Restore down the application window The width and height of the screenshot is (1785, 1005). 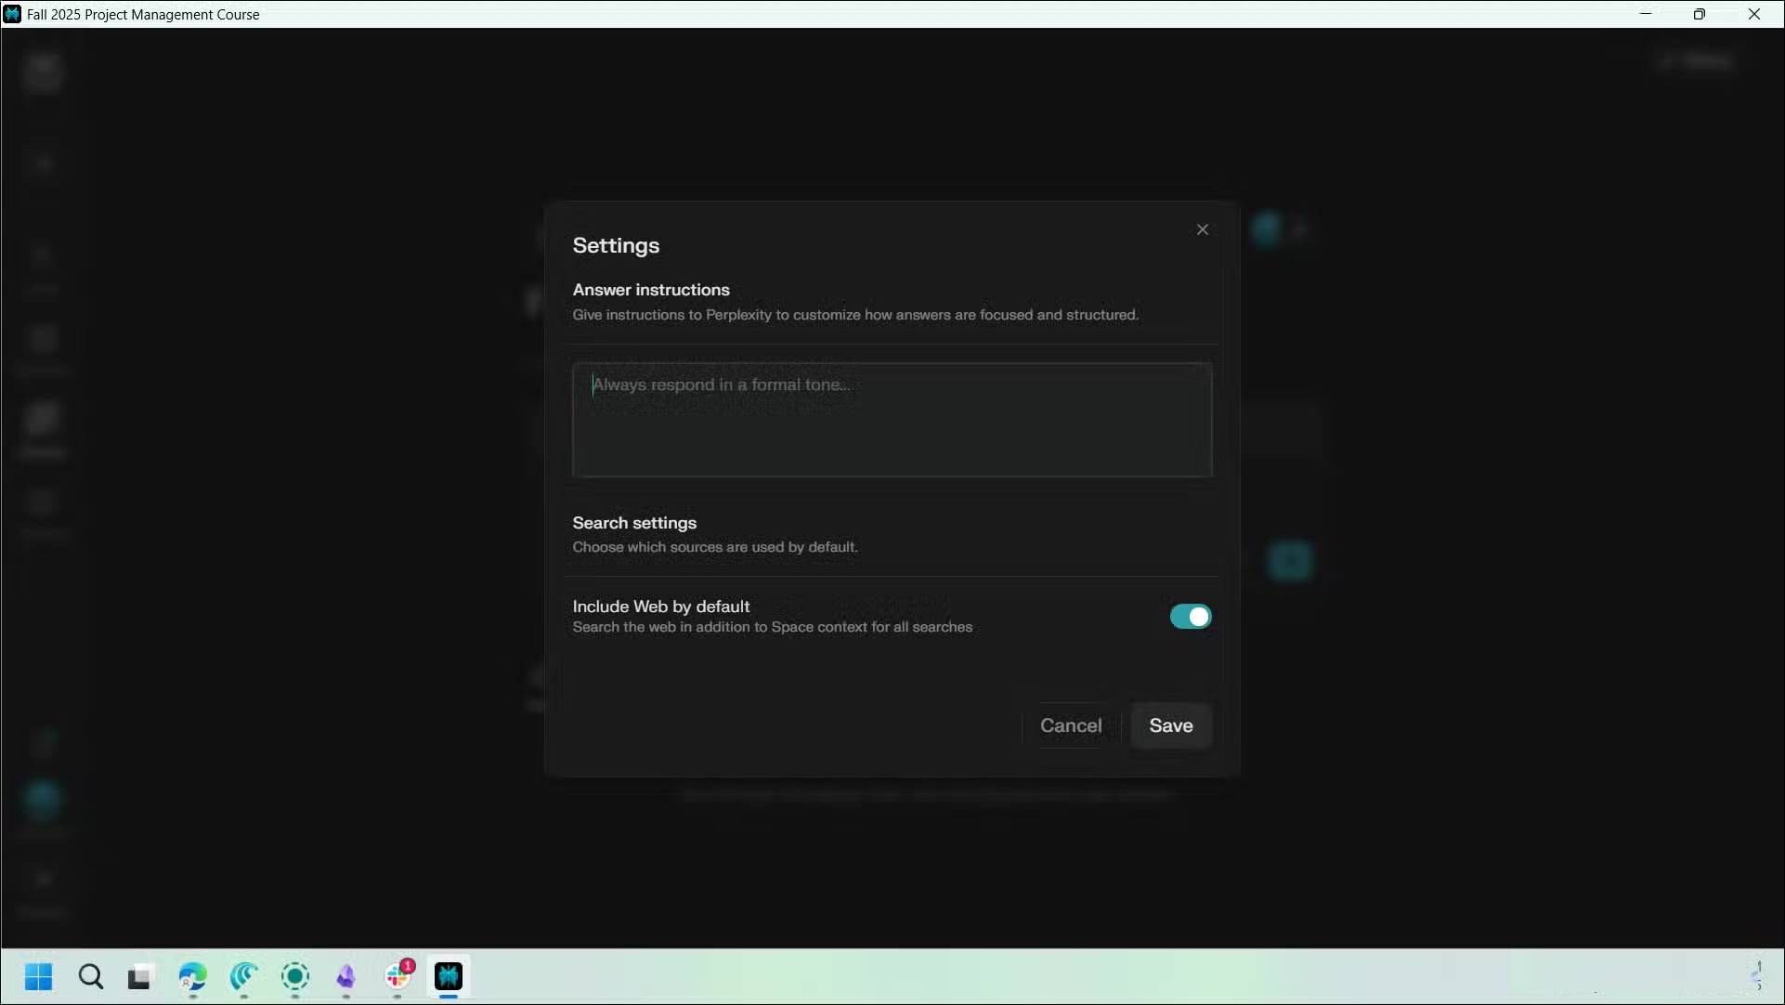[x=1699, y=14]
